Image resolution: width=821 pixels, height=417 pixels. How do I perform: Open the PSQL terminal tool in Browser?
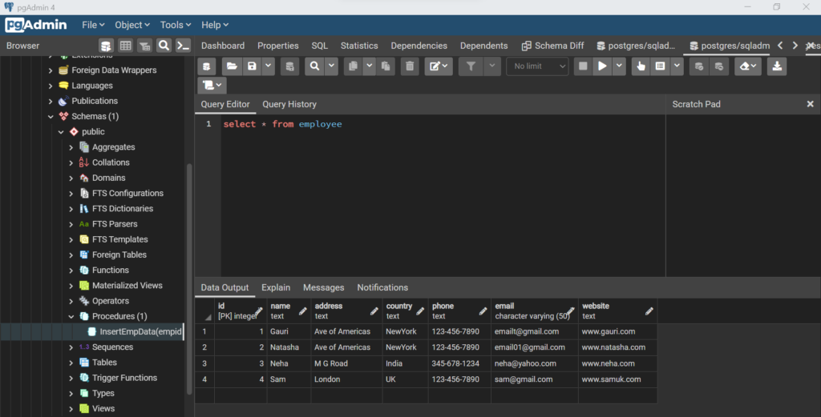pos(184,46)
